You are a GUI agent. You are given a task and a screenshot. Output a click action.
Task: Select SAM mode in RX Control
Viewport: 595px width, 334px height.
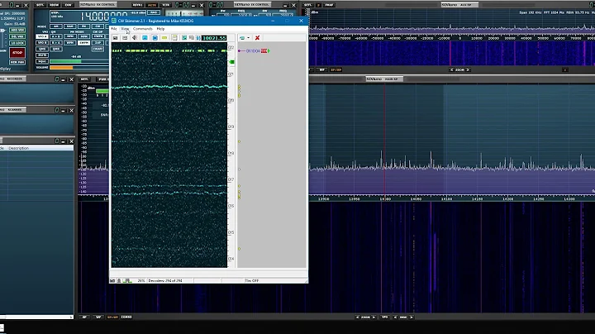click(69, 26)
